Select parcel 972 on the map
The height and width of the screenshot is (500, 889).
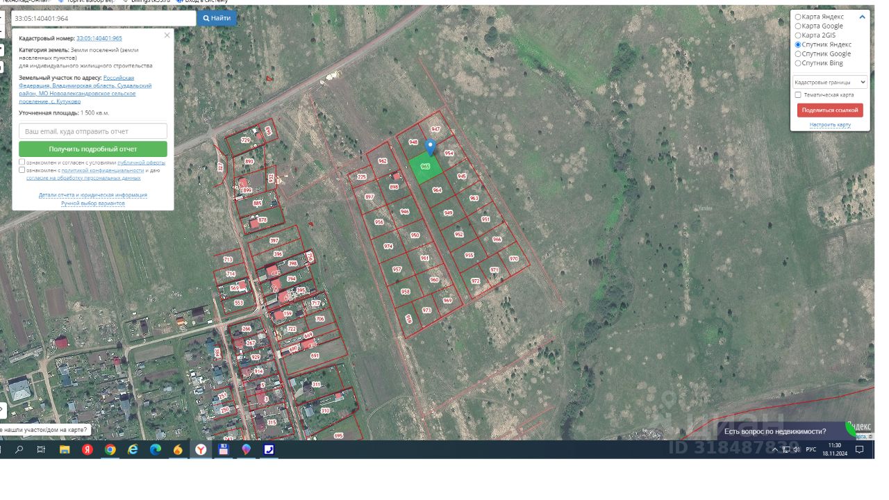coord(475,281)
